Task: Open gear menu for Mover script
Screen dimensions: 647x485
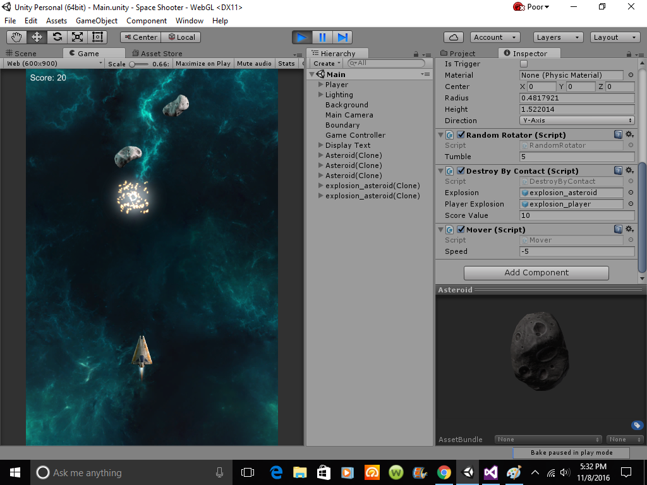Action: click(x=629, y=230)
